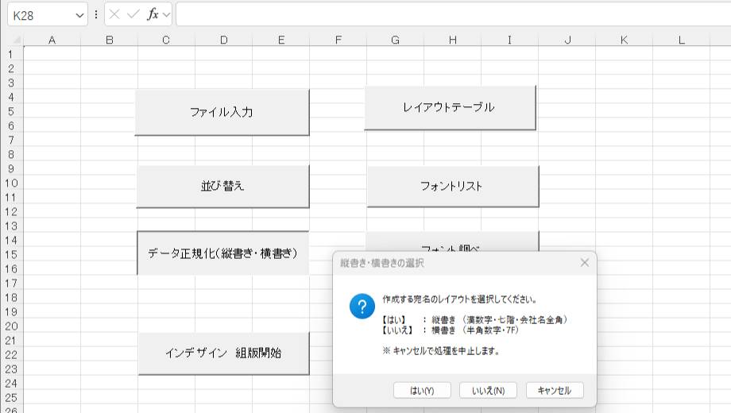Close the 縦書き・横書きの選択 dialog
This screenshot has height=413, width=731.
[x=585, y=262]
